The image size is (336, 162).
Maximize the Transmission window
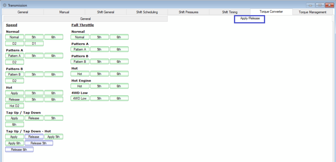pos(320,5)
